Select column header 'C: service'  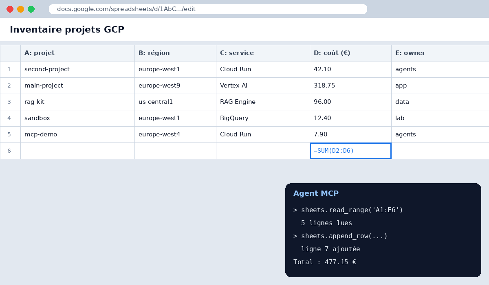[263, 53]
